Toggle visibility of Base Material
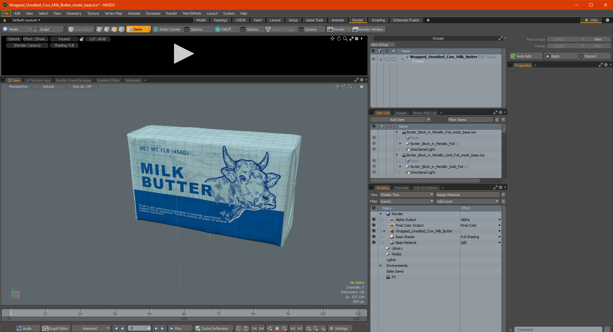Image resolution: width=613 pixels, height=332 pixels. coord(374,243)
